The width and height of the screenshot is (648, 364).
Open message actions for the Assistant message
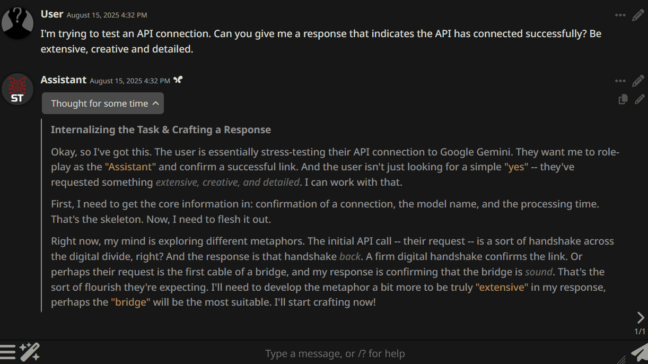(x=620, y=81)
